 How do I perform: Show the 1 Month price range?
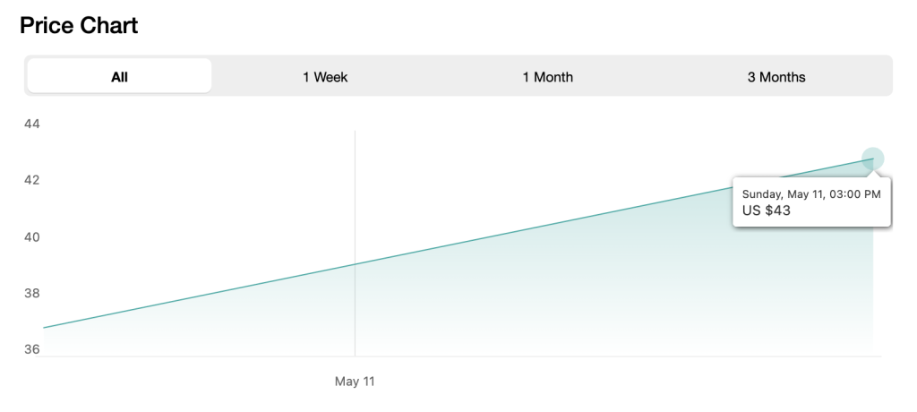(x=547, y=77)
